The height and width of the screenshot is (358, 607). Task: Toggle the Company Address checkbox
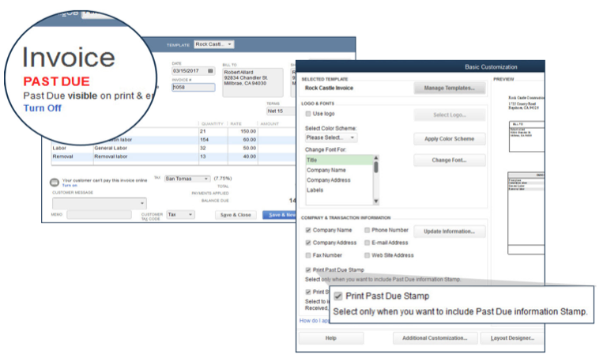308,243
